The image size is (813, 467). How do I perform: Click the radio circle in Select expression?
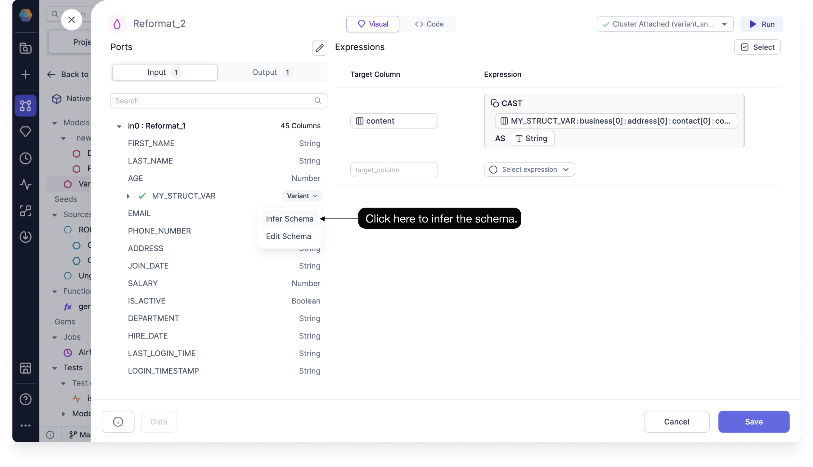(x=493, y=169)
